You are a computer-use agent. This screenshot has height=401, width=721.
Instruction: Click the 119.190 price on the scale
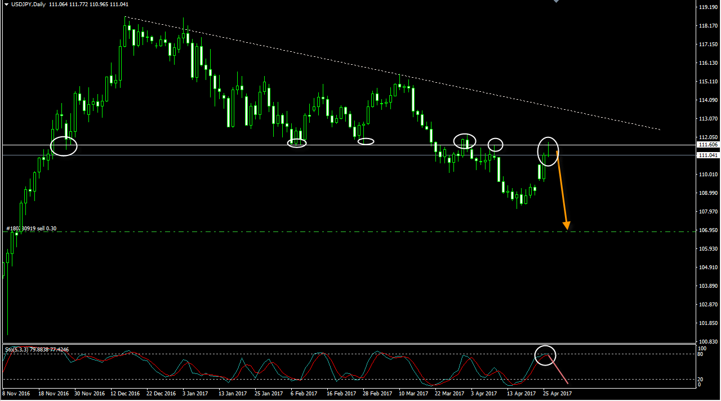pyautogui.click(x=707, y=7)
